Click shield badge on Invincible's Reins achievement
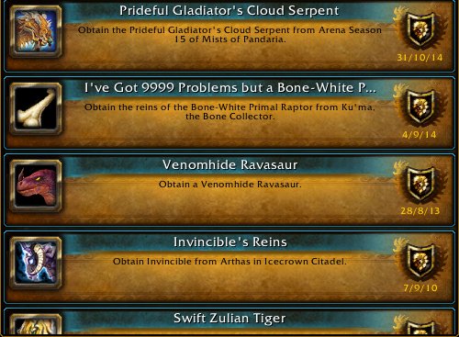Viewport: 459px width, 337px height. coord(421,261)
